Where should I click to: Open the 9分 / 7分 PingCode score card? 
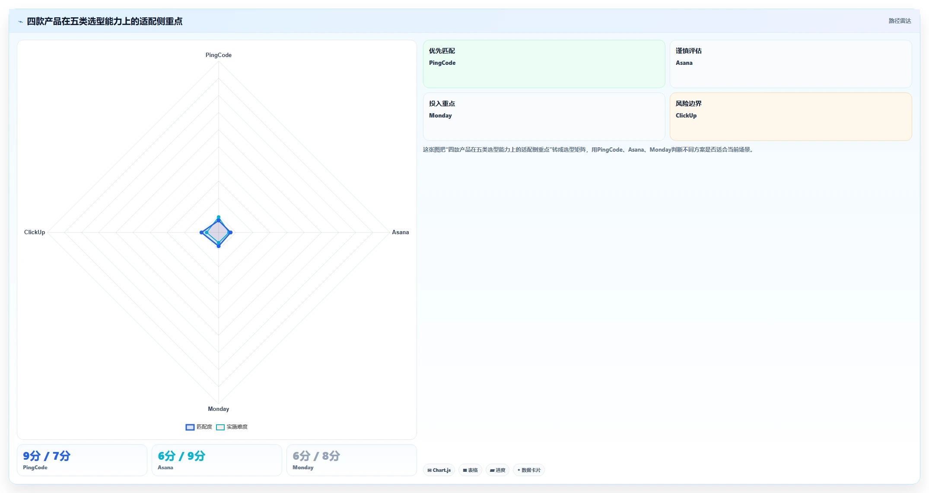coord(82,460)
